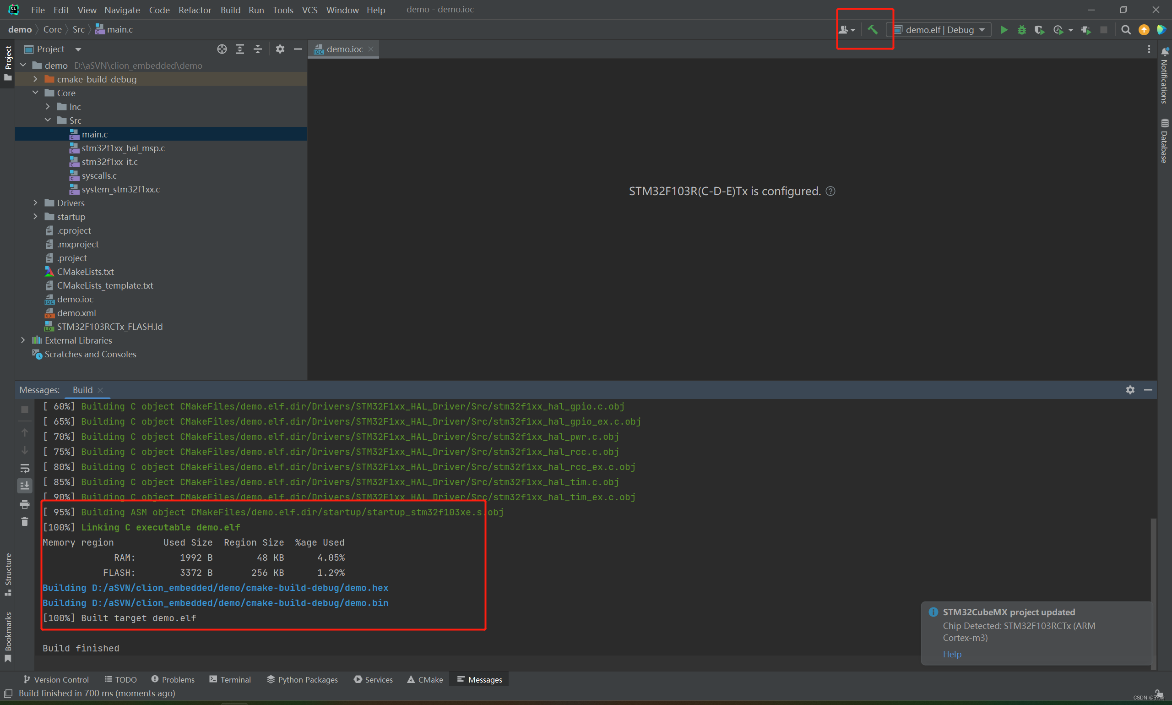Click the Help link in the notification
The height and width of the screenshot is (705, 1172).
tap(952, 654)
